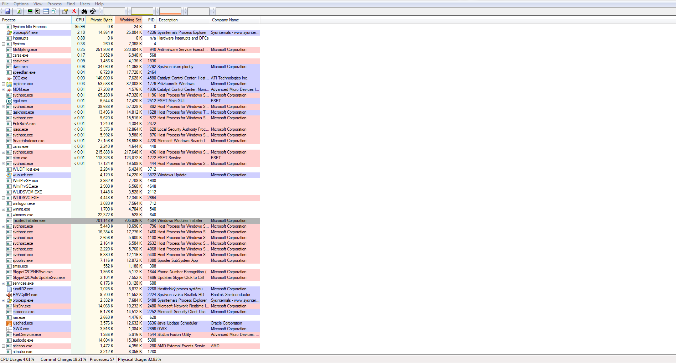Open the Find menu
Viewport: 676px width, 363px height.
click(x=71, y=4)
